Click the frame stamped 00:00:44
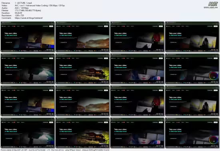This screenshot has width=220, height=151. coord(137,101)
